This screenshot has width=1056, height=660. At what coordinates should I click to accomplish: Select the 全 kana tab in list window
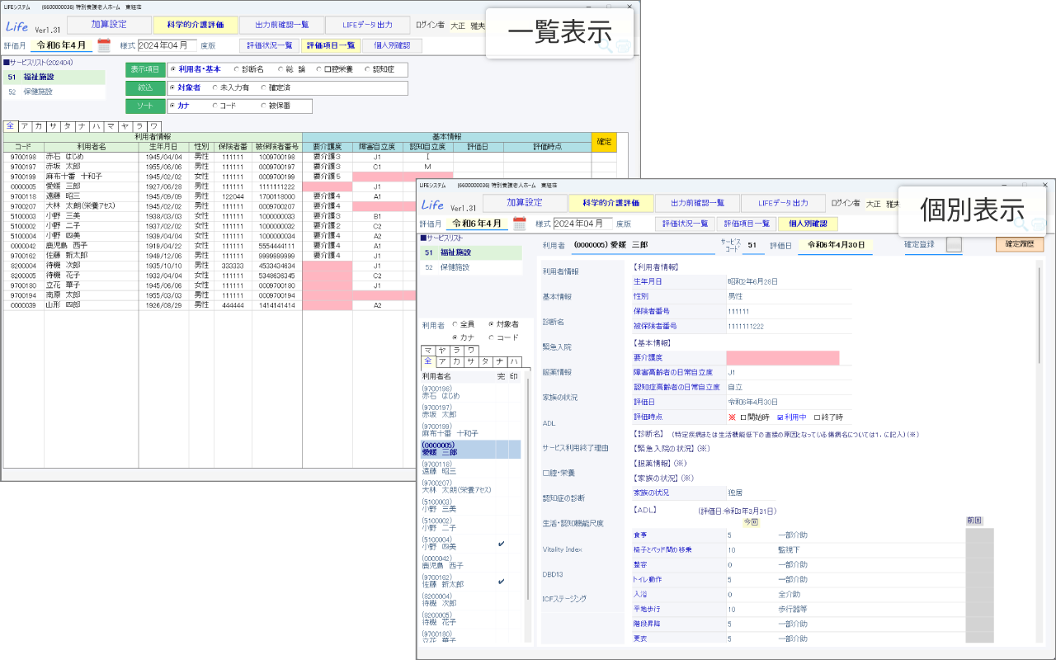pyautogui.click(x=10, y=126)
